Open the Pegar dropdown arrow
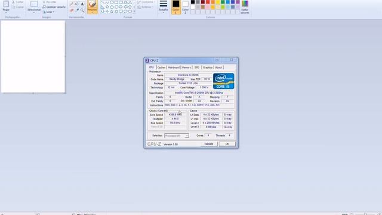Screen dimensions: 382x215 (x=6, y=12)
